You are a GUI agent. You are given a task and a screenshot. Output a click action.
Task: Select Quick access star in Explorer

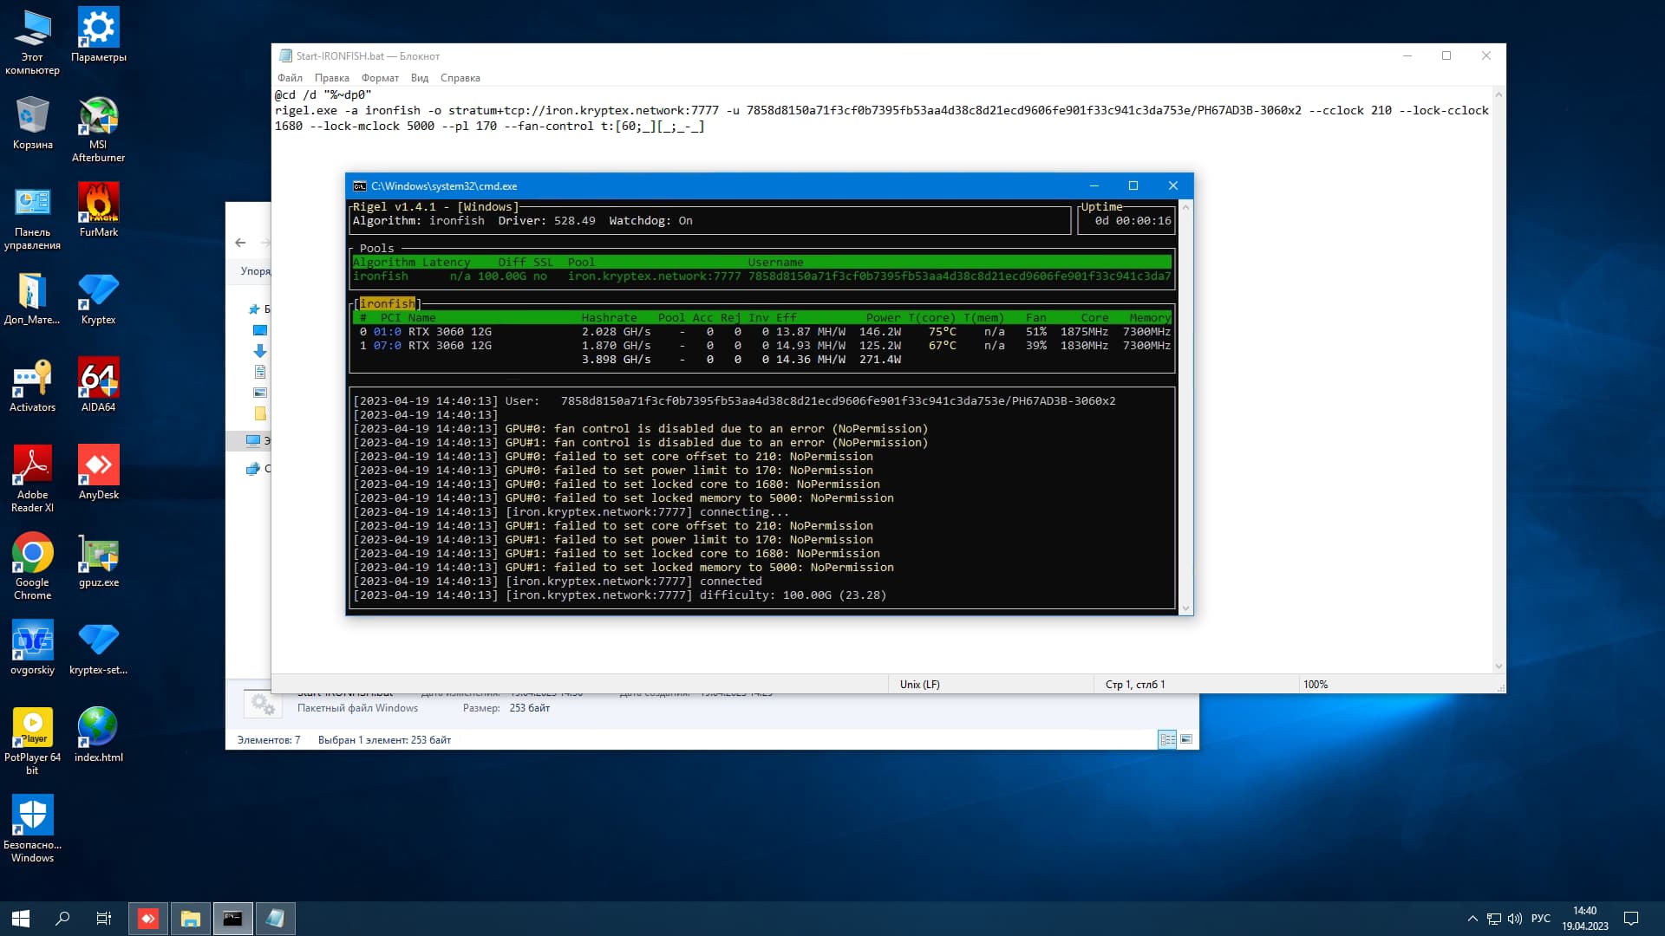coord(254,309)
